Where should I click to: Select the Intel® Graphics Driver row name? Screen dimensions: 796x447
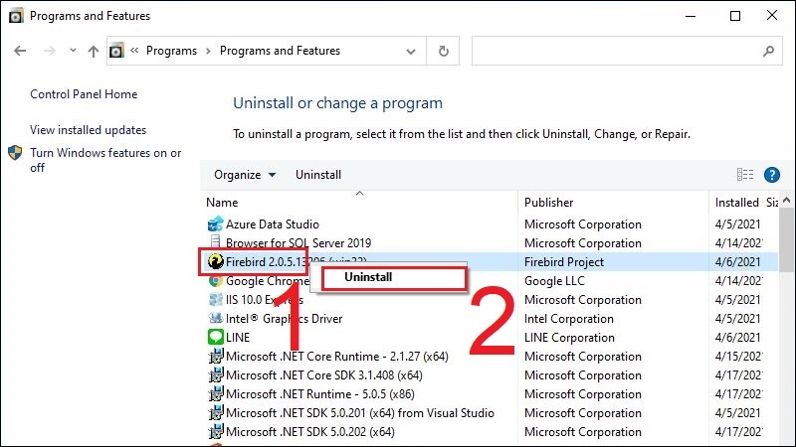point(285,319)
